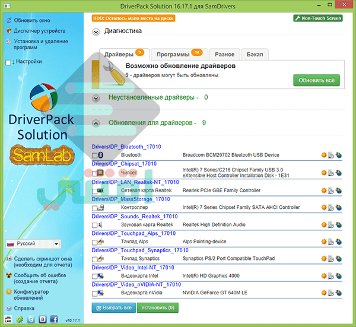Viewport: 356px width, 327px height.
Task: Open the Drivers\DP_LAN_Realtek-NT_17010 link
Action: pos(135,182)
